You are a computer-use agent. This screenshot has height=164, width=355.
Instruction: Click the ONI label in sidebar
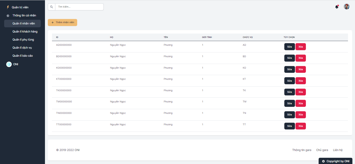[x=16, y=64]
